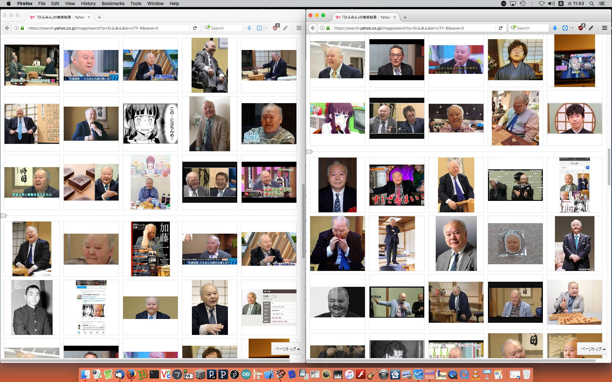The image size is (612, 382).
Task: Open the History menu
Action: tap(88, 4)
